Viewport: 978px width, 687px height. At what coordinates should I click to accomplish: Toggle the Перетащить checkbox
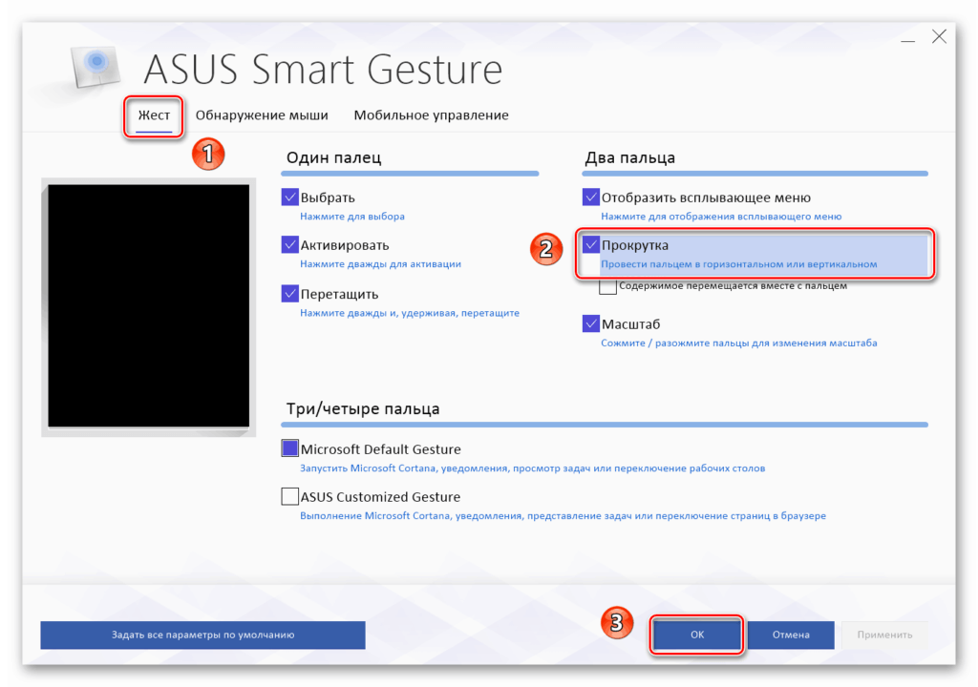pos(289,293)
